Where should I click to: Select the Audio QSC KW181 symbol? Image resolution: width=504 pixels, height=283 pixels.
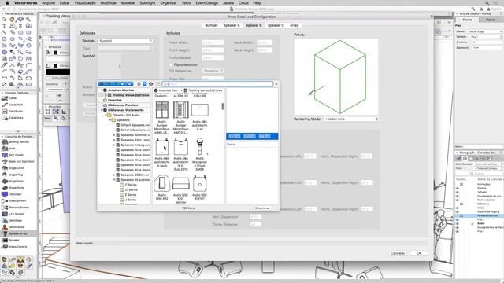[x=199, y=187]
